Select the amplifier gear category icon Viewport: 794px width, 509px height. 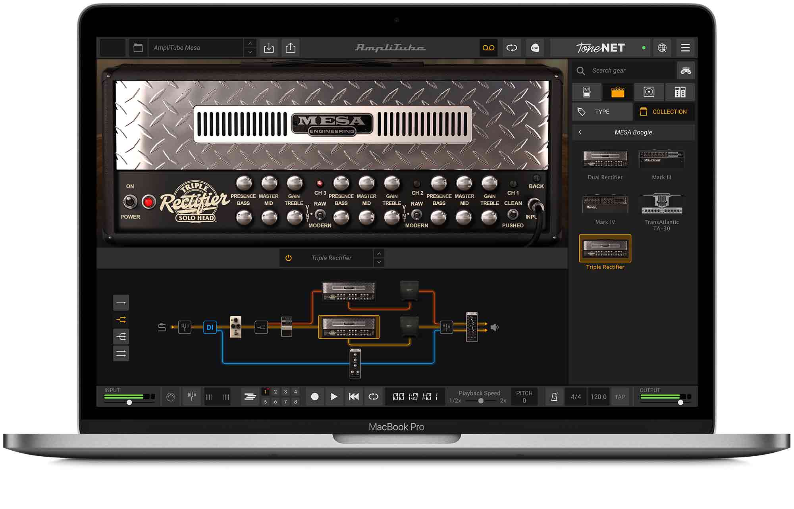617,92
